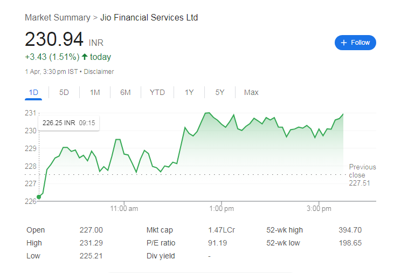The width and height of the screenshot is (394, 273).
Task: Select the Max range tab
Action: [251, 92]
